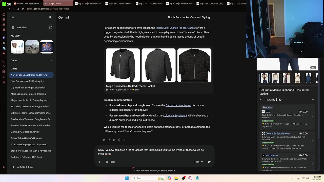This screenshot has height=182, width=324.
Task: Open DXL seller offer link
Action: (x=268, y=112)
